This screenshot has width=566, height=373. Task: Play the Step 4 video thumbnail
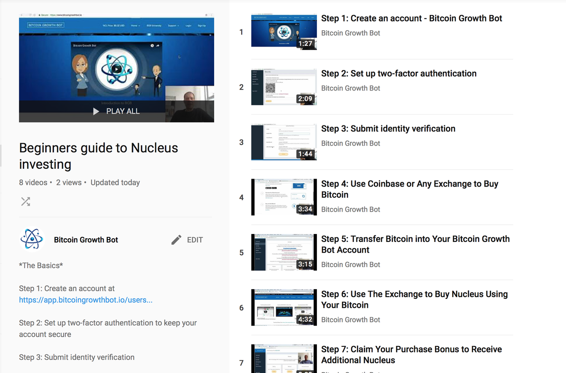(x=284, y=197)
